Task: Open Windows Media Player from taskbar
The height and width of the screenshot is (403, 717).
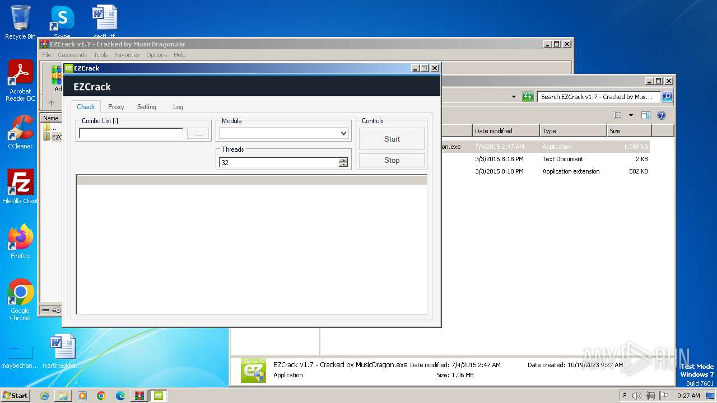Action: [x=82, y=396]
